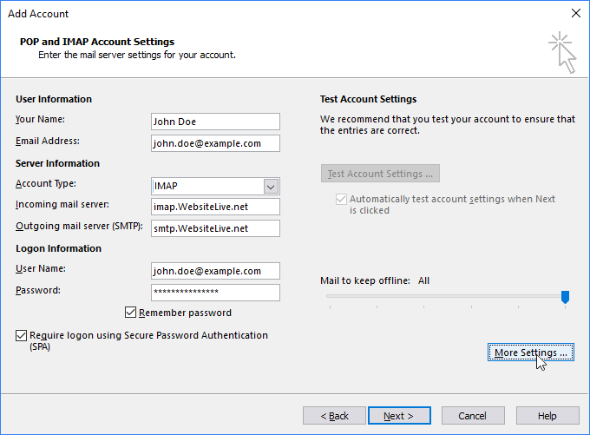
Task: Click in the User Name field
Action: pyautogui.click(x=215, y=271)
